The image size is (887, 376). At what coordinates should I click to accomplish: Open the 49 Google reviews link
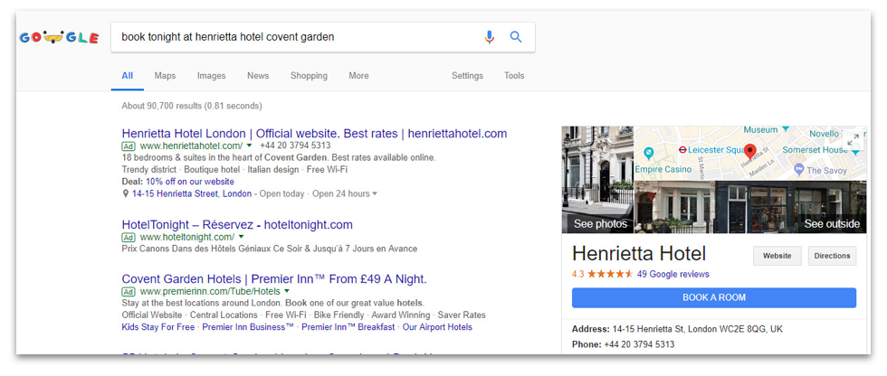672,275
